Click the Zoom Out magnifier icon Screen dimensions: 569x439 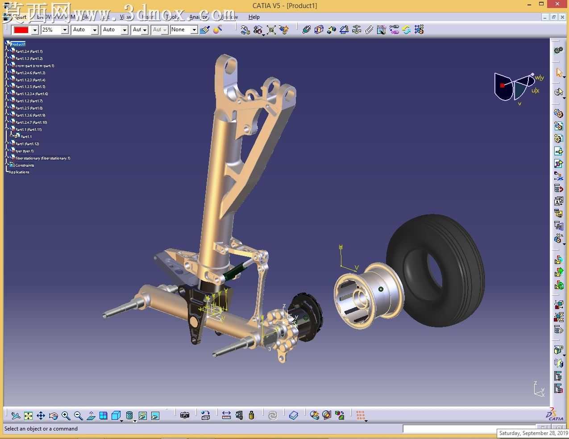click(78, 416)
